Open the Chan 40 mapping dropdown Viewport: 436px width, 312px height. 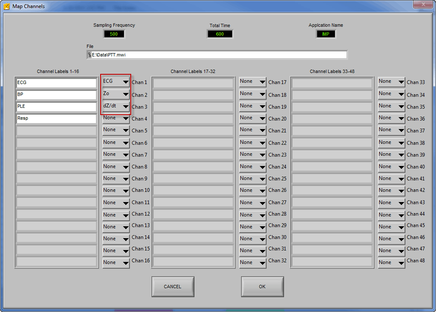pos(391,167)
